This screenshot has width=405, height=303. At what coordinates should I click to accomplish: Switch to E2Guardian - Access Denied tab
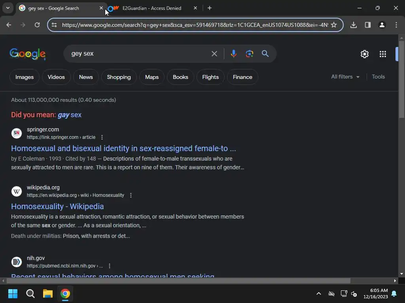tap(152, 8)
